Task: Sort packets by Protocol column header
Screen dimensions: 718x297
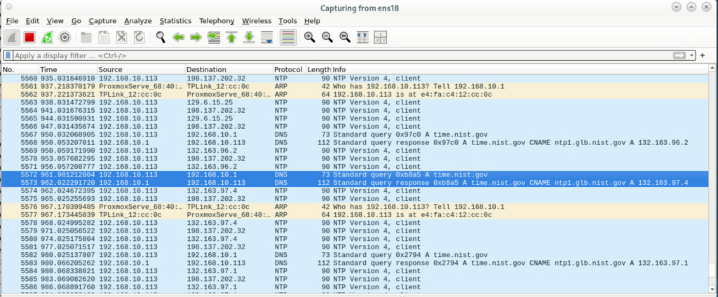Action: click(289, 69)
